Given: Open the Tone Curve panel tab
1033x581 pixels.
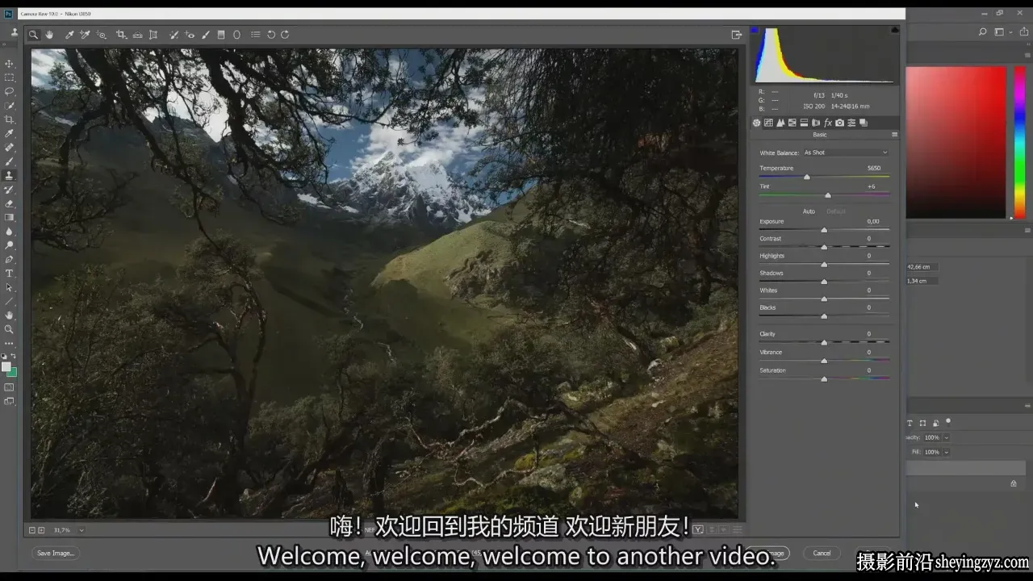Looking at the screenshot, I should (x=768, y=123).
